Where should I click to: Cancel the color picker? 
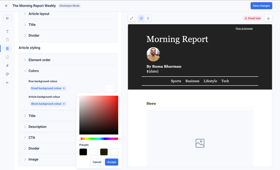tap(97, 162)
